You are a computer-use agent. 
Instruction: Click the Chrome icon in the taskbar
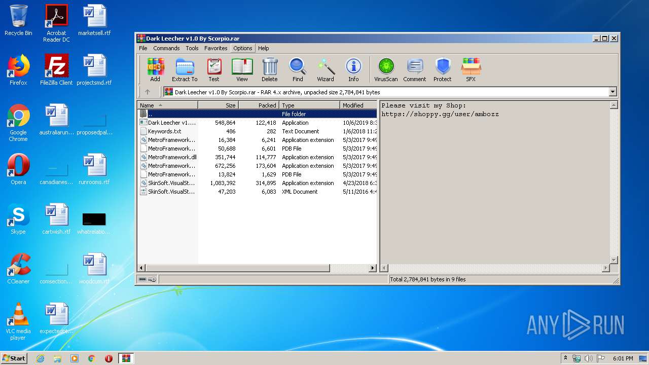coord(92,358)
